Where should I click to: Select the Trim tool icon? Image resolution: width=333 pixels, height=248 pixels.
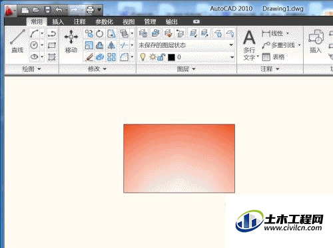pyautogui.click(x=124, y=45)
